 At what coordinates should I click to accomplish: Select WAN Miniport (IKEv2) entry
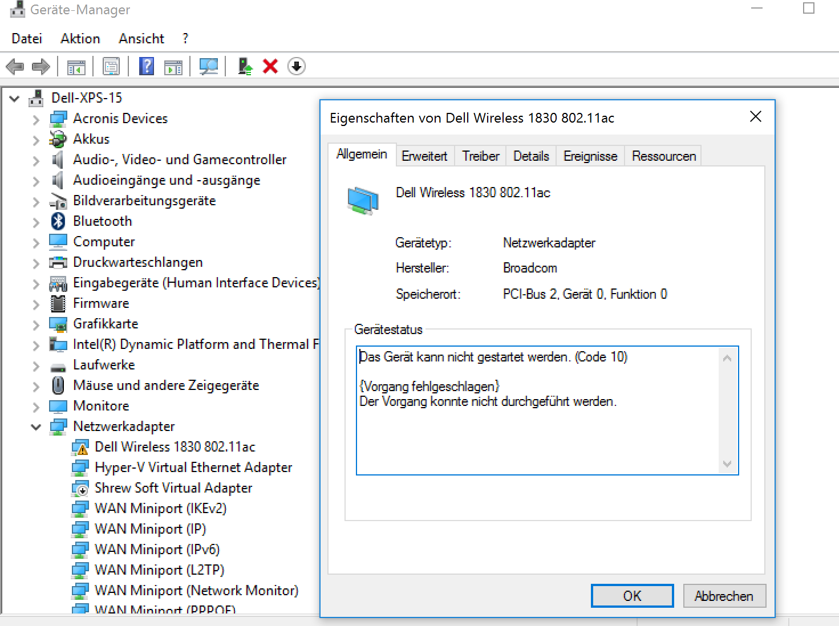(x=161, y=509)
